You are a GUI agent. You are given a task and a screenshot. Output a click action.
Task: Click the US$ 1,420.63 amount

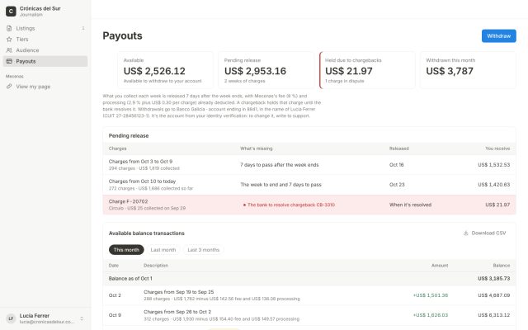click(493, 185)
